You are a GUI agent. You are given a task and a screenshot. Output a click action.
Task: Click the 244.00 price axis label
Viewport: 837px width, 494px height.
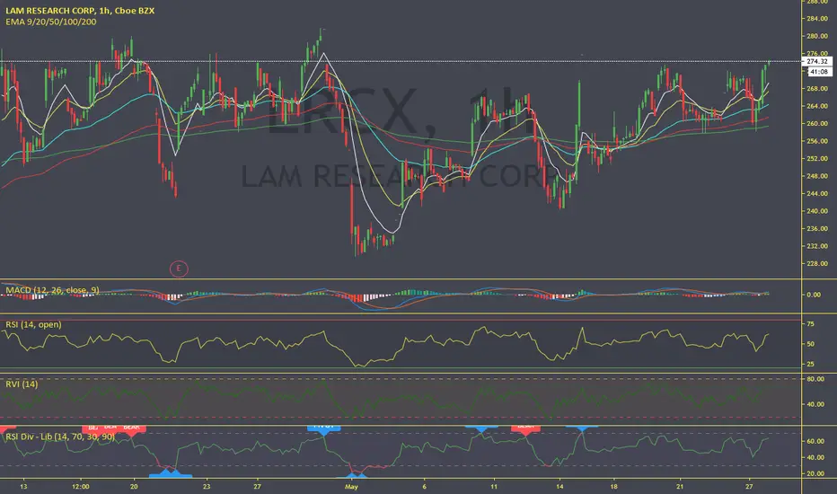(x=817, y=193)
